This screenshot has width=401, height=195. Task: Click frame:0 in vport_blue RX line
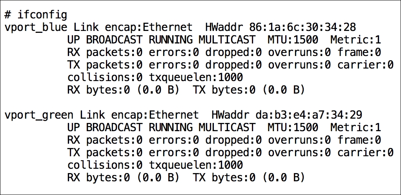(x=359, y=52)
